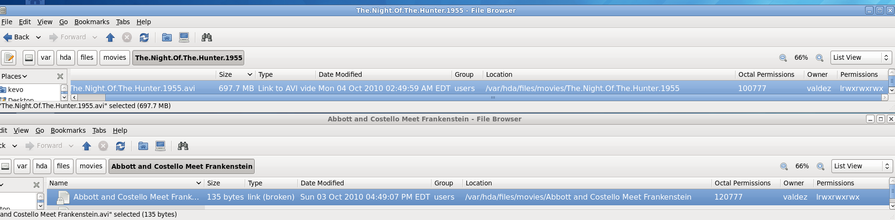Sort by Type column in Abbott window

coord(271,183)
